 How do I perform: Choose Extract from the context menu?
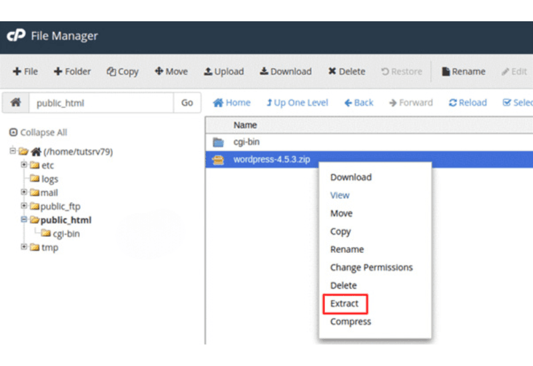pyautogui.click(x=344, y=303)
